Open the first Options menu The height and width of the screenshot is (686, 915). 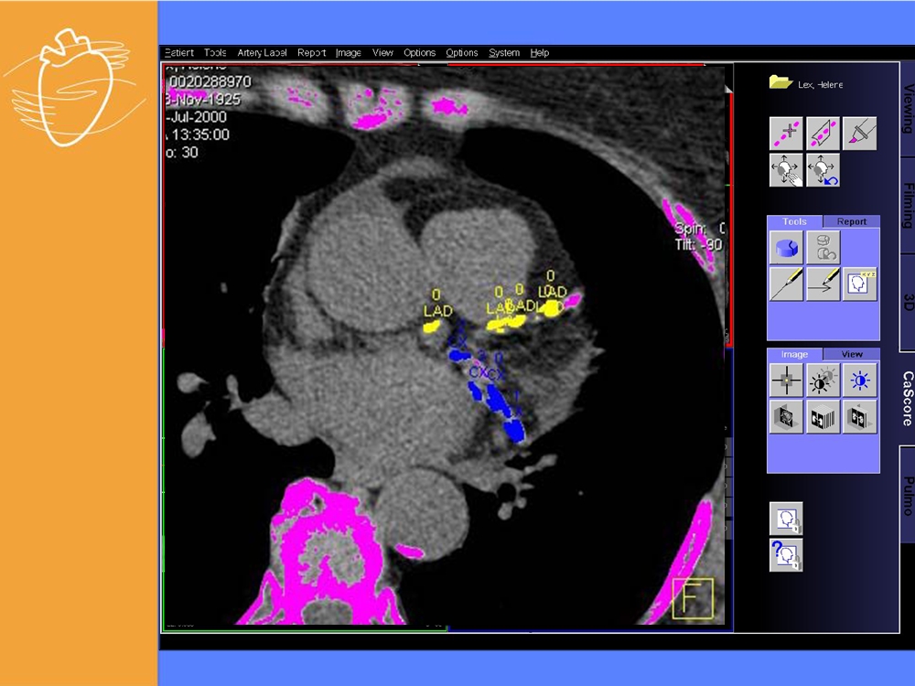(420, 52)
